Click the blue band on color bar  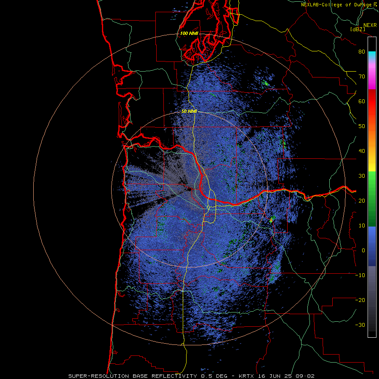coord(372,246)
